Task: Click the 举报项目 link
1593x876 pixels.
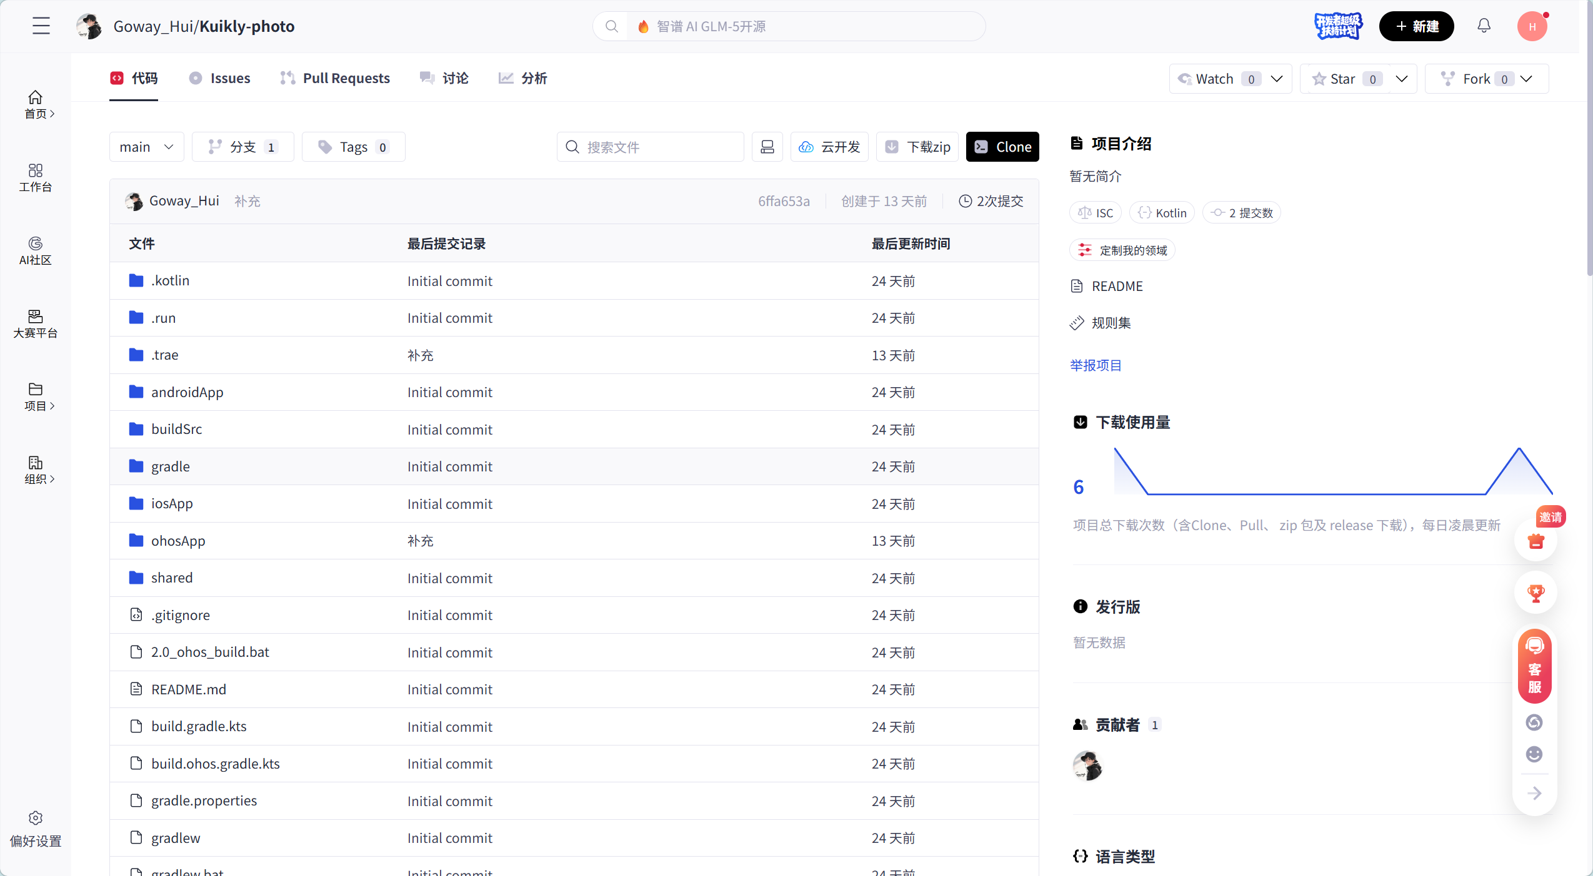Action: click(1096, 365)
